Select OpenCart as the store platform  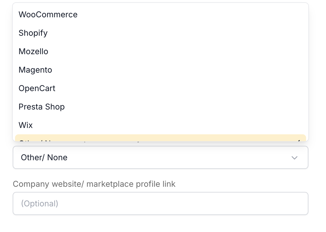37,88
